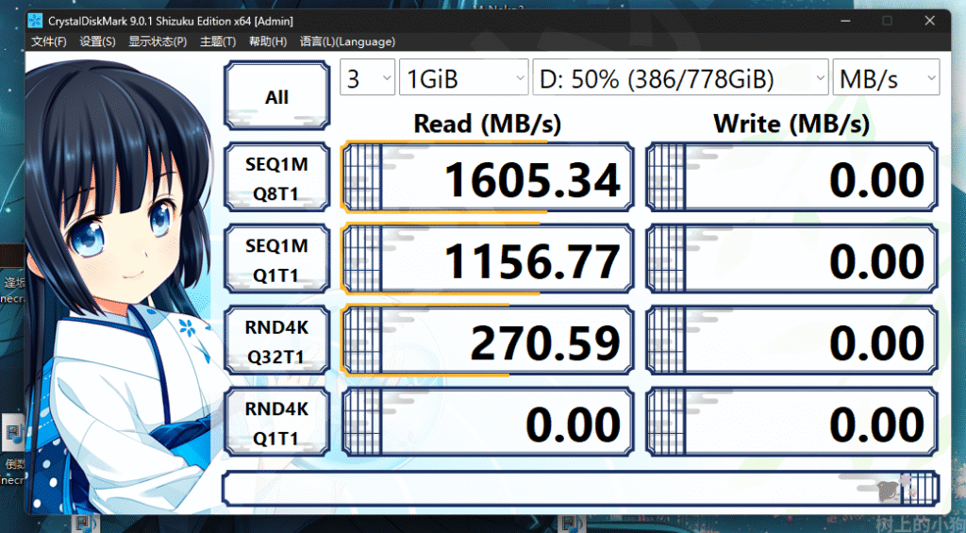Open the test count dropdown showing 3

(x=367, y=77)
